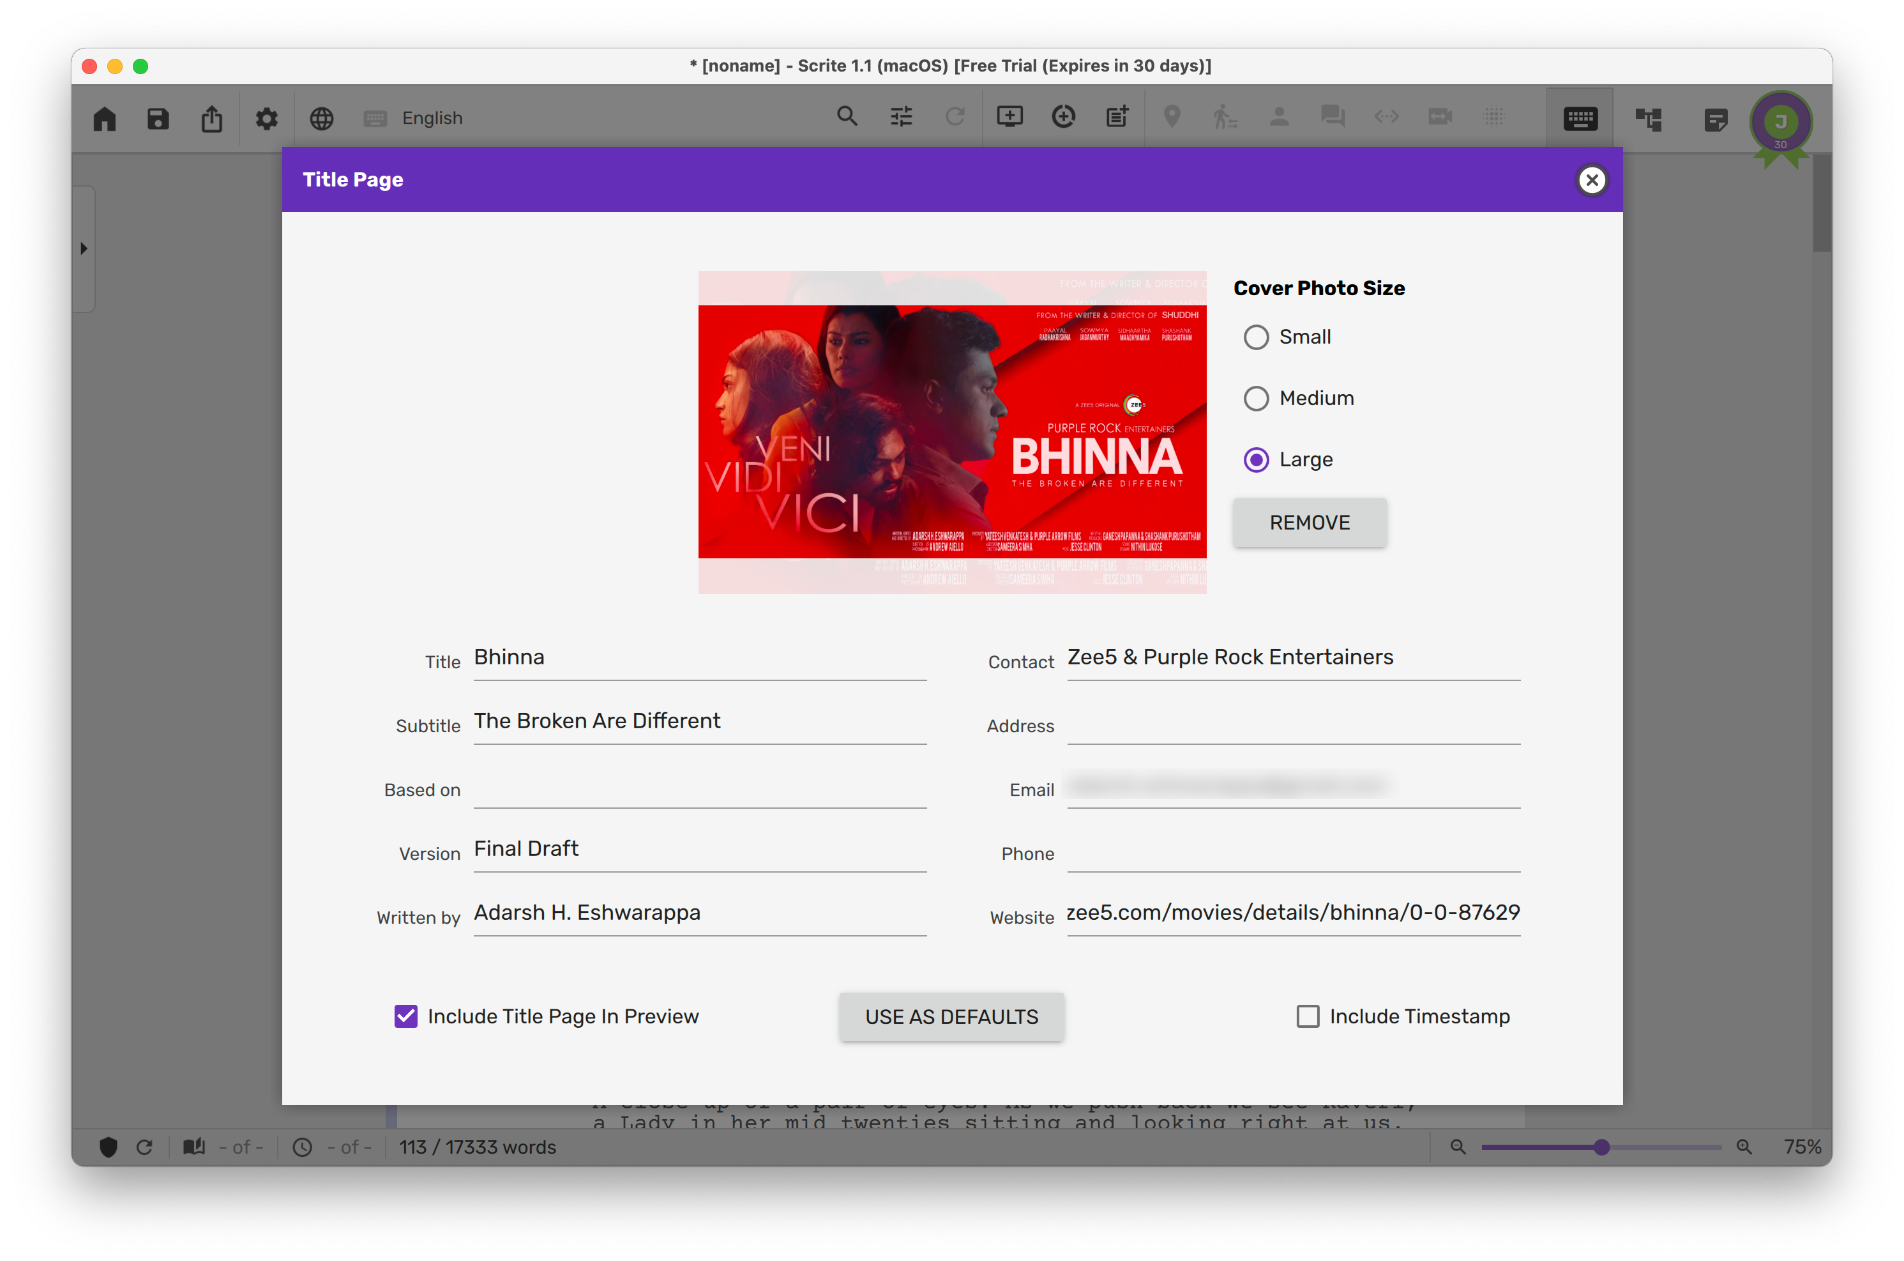Open the user profile J badge
Screen dimensions: 1904x1261
click(x=1781, y=122)
